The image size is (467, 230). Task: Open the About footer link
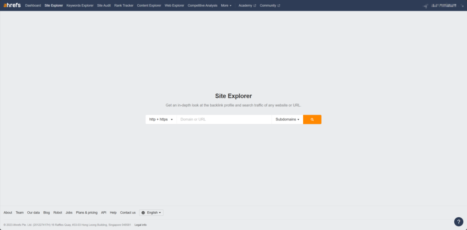click(8, 213)
